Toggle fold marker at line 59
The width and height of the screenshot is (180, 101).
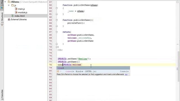click(x=57, y=8)
